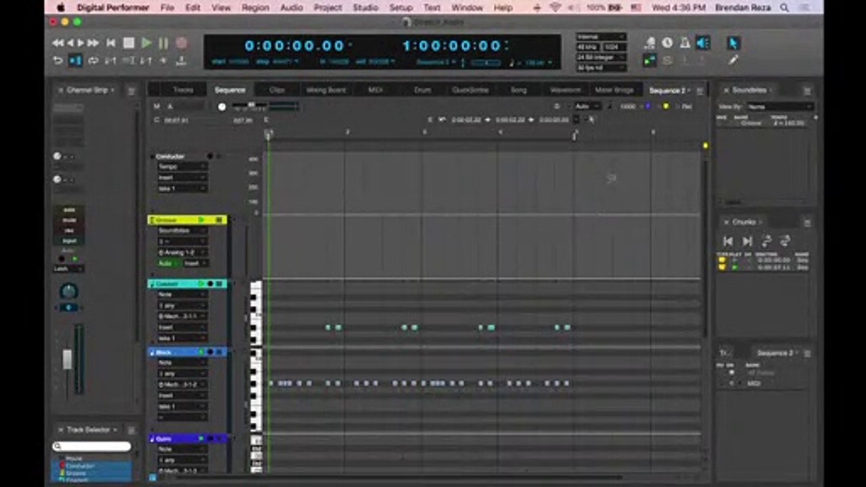The height and width of the screenshot is (487, 866).
Task: Start playback with the green Play button
Action: pos(146,43)
